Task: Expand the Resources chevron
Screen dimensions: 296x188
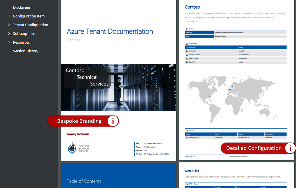Action: pos(9,42)
